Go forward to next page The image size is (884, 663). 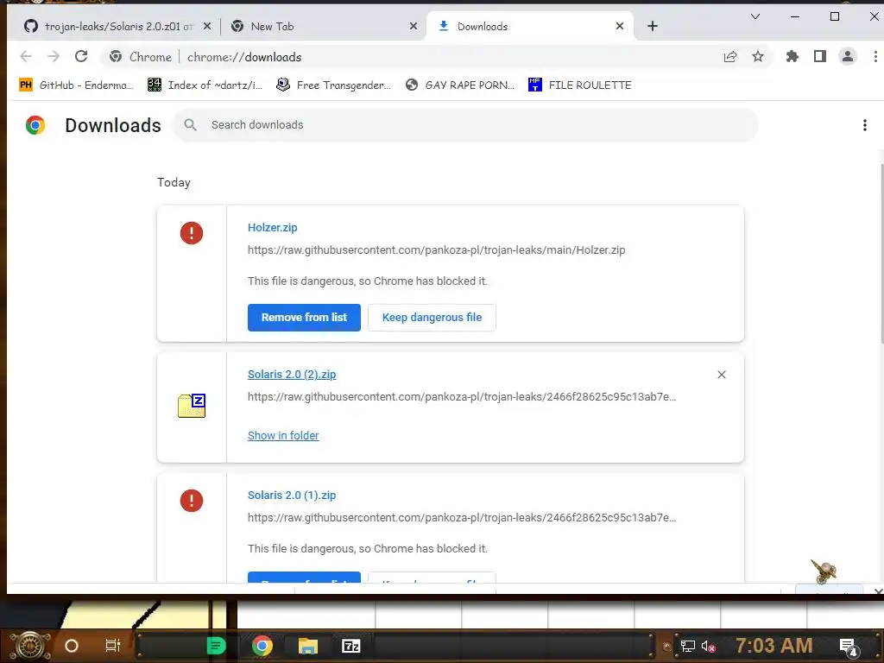54,56
